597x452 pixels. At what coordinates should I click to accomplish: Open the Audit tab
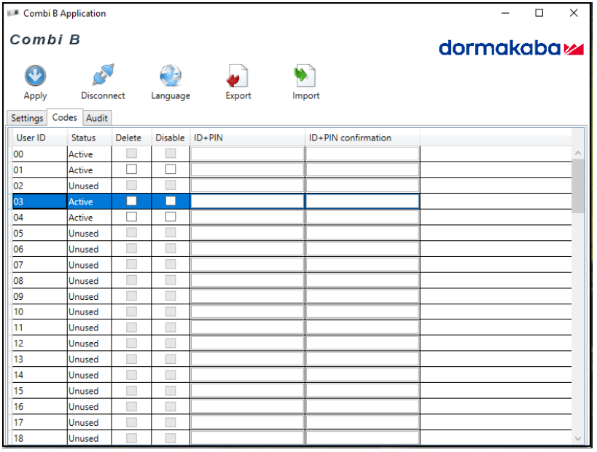[x=97, y=118]
